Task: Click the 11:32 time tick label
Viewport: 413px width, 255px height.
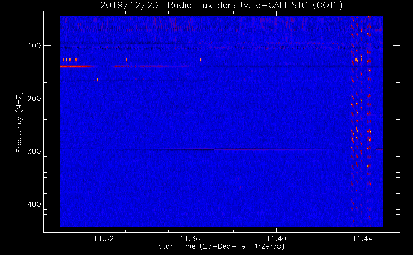Action: (x=104, y=239)
